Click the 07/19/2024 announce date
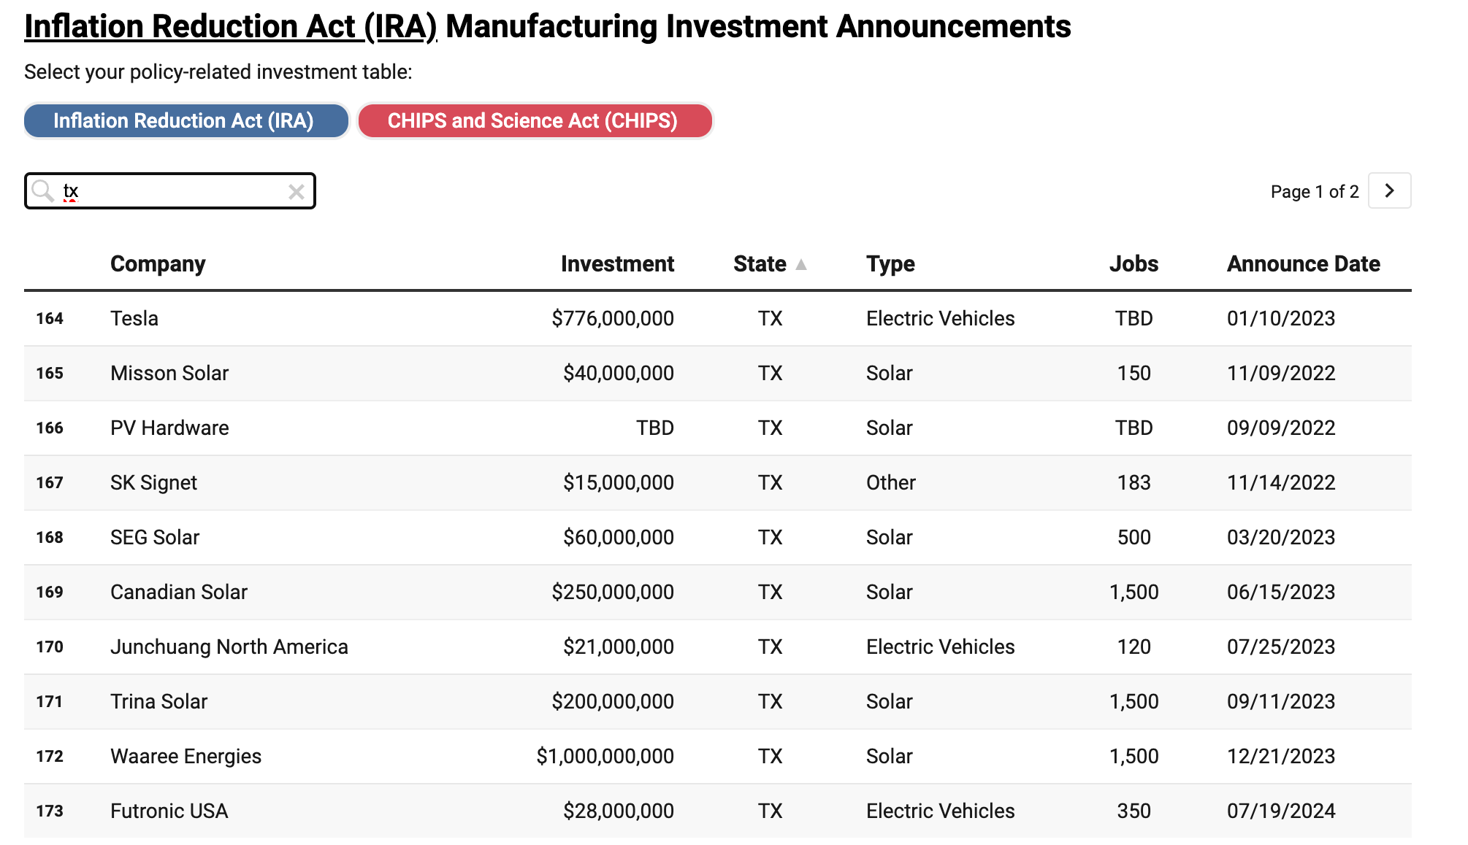The height and width of the screenshot is (845, 1468). coord(1281,811)
